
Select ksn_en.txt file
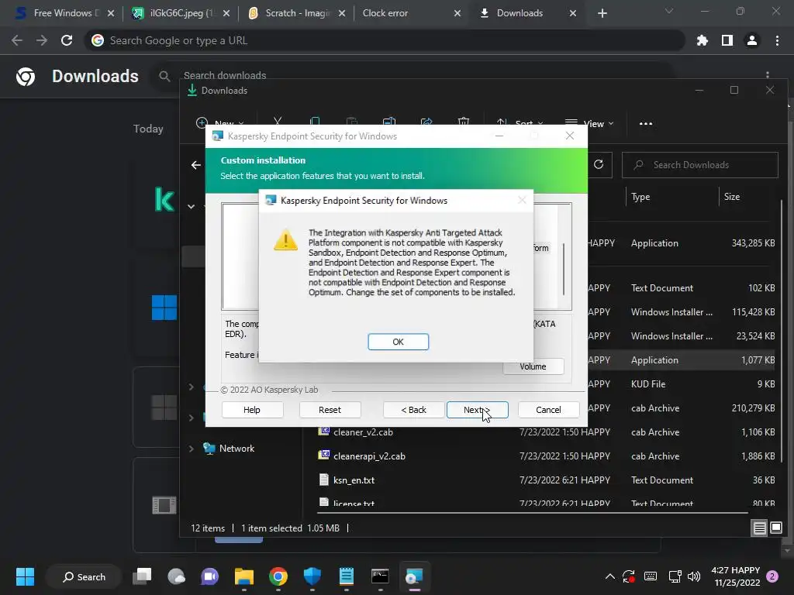point(354,480)
